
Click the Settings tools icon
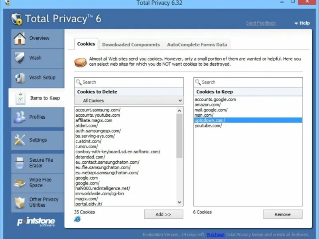coord(20,140)
